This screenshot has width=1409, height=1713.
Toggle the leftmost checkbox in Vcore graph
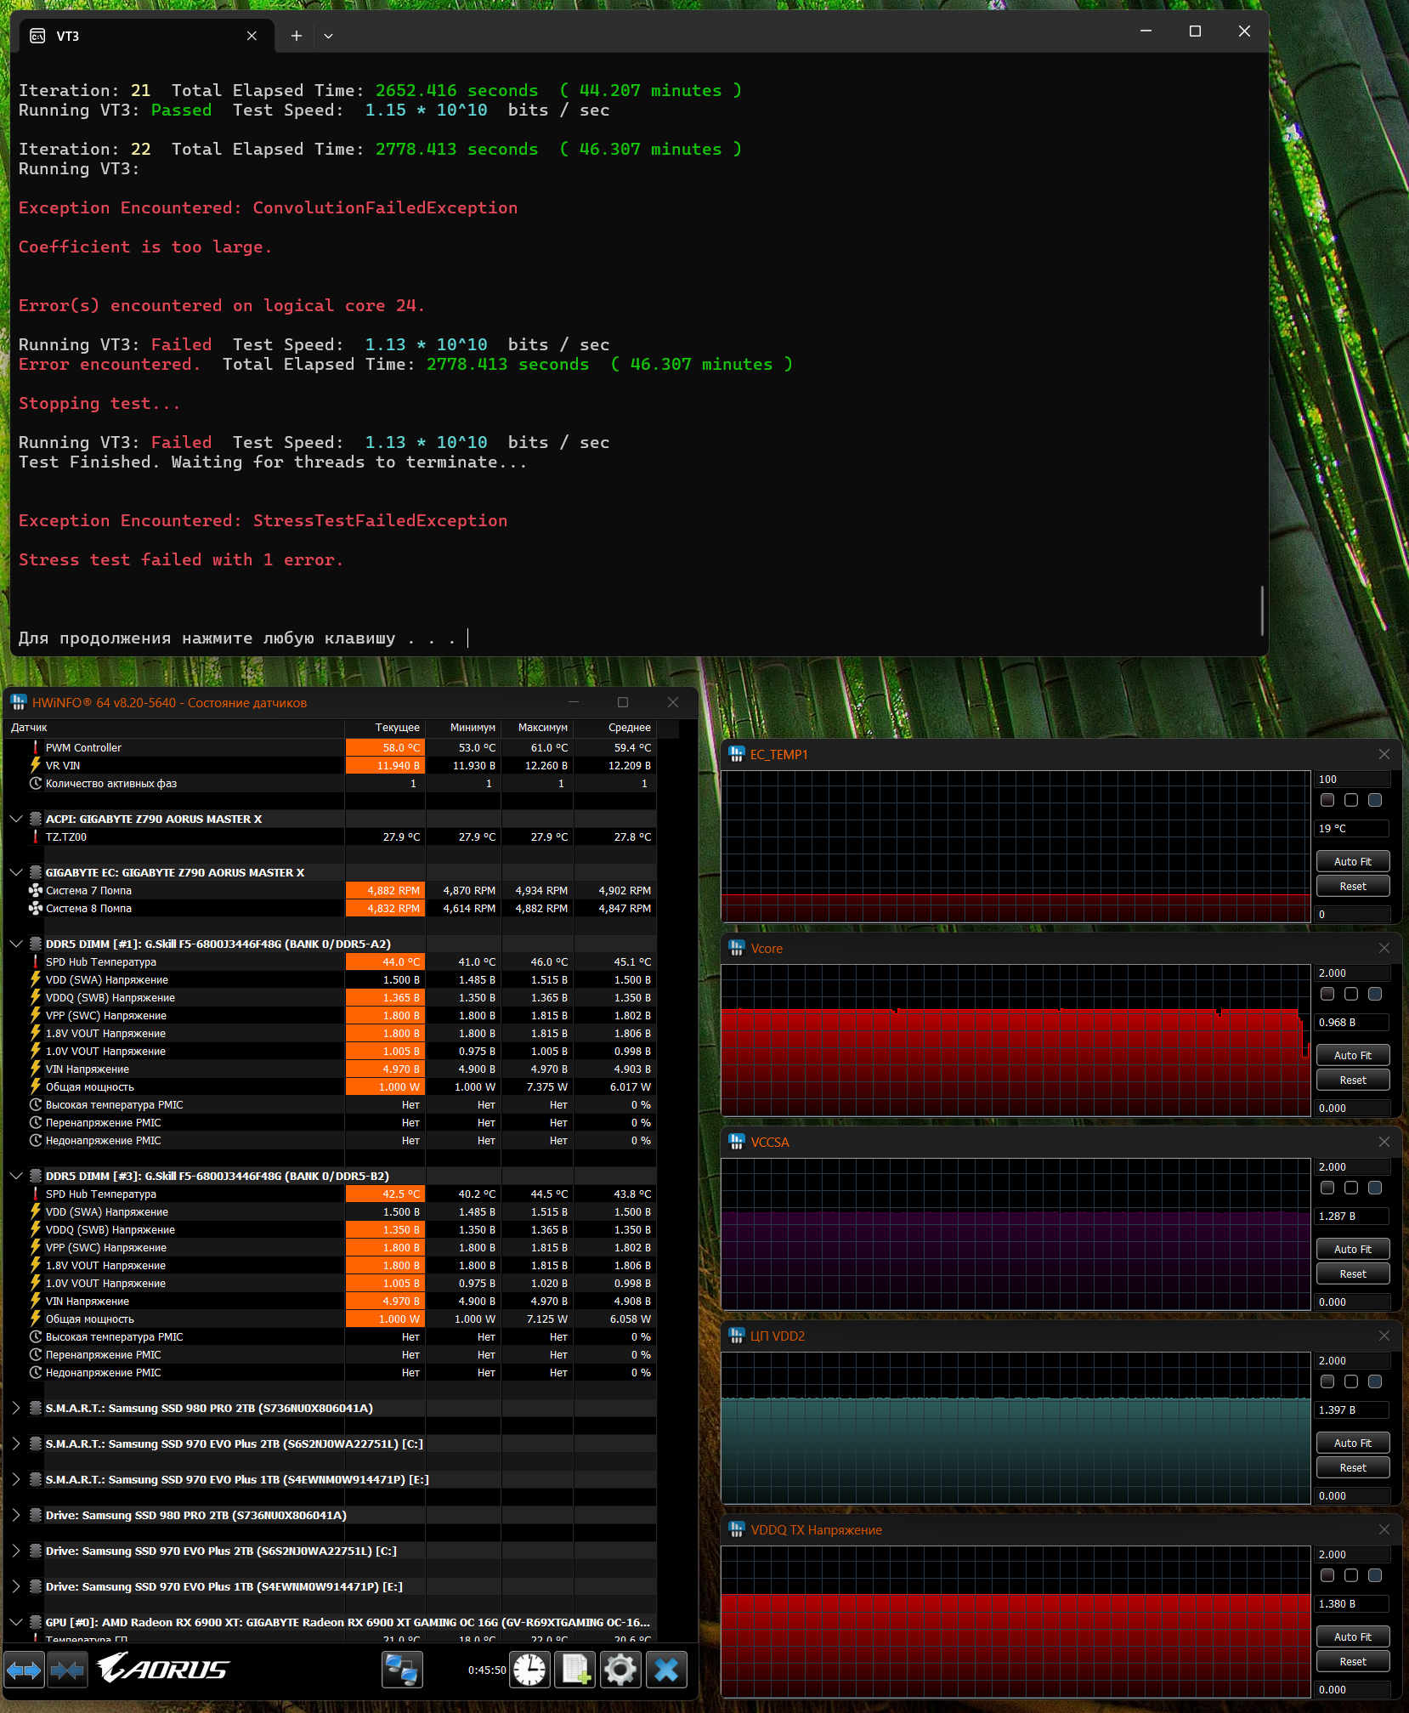(1327, 994)
